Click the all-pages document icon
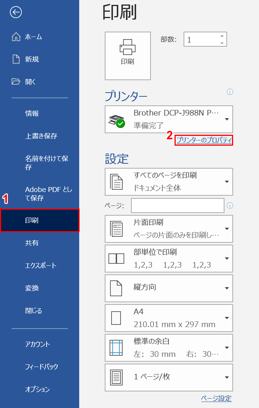The image size is (259, 408). (x=116, y=182)
